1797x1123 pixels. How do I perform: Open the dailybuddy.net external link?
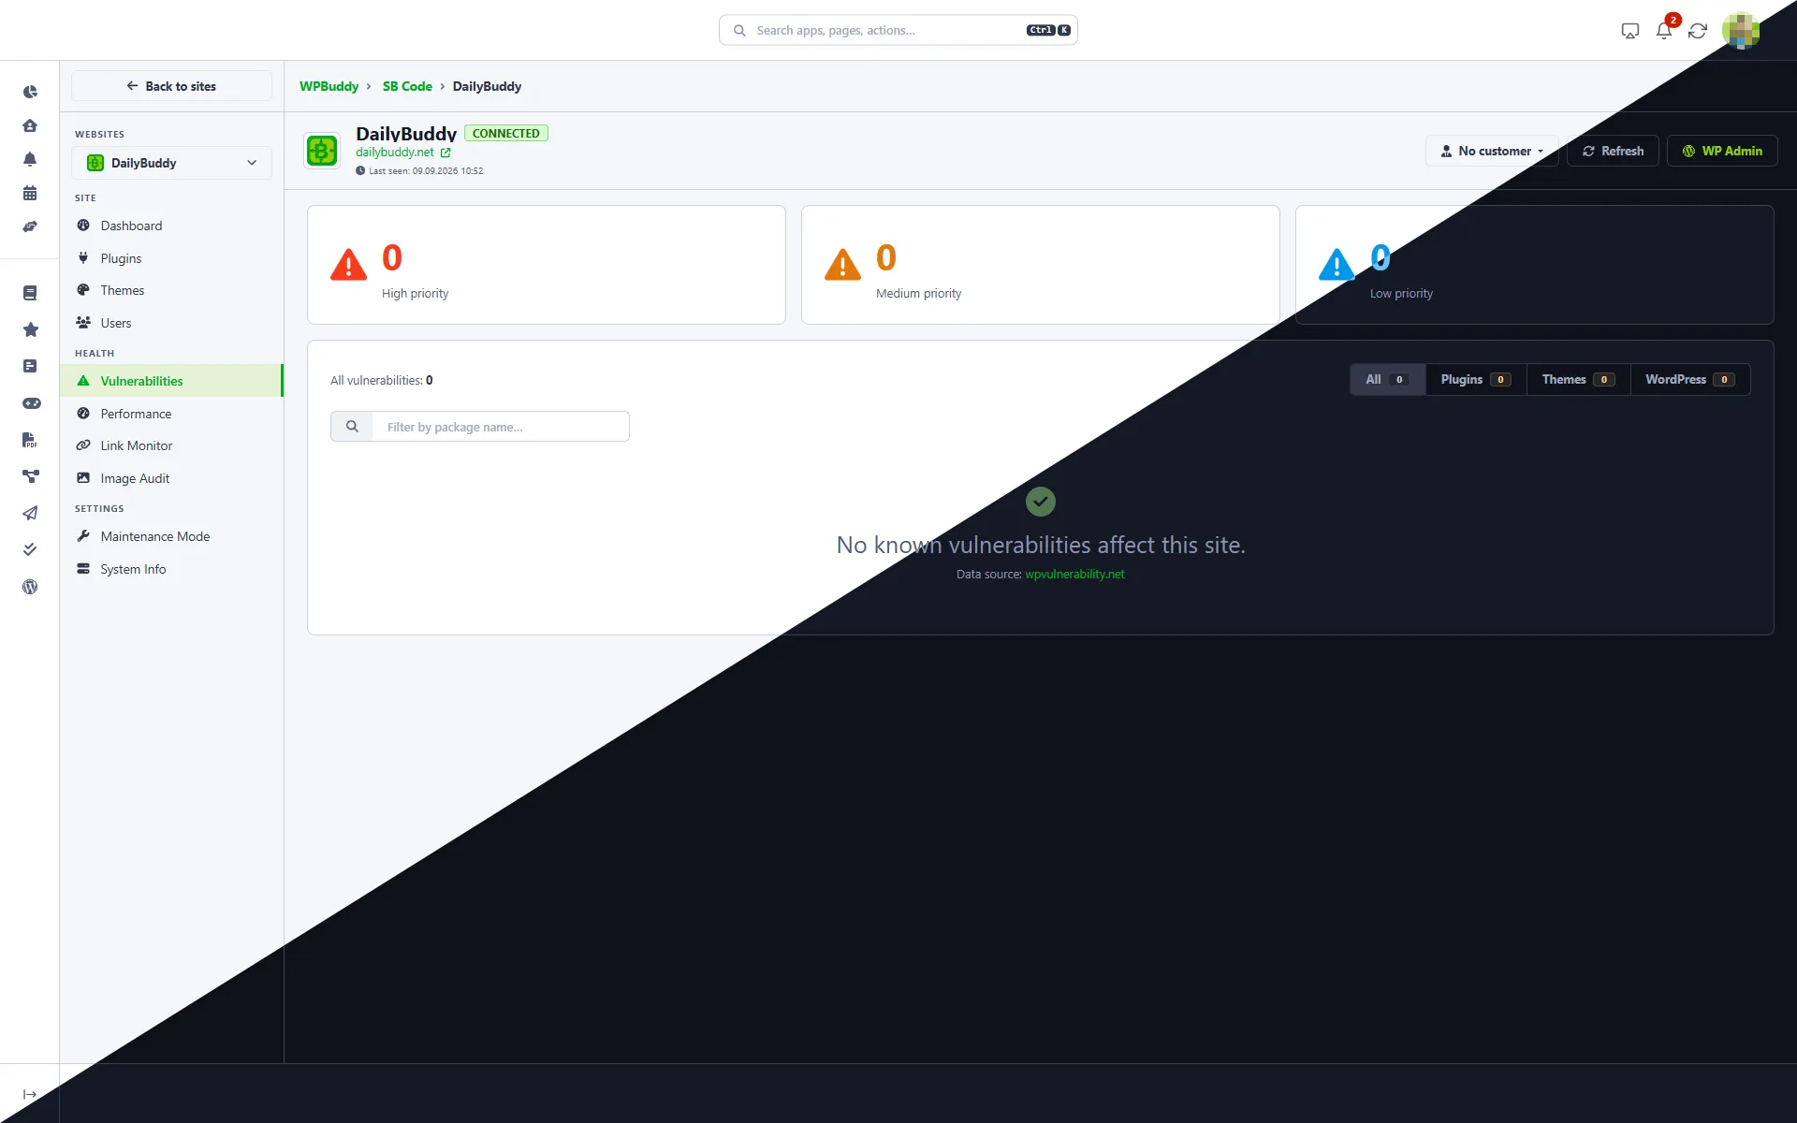pos(402,153)
